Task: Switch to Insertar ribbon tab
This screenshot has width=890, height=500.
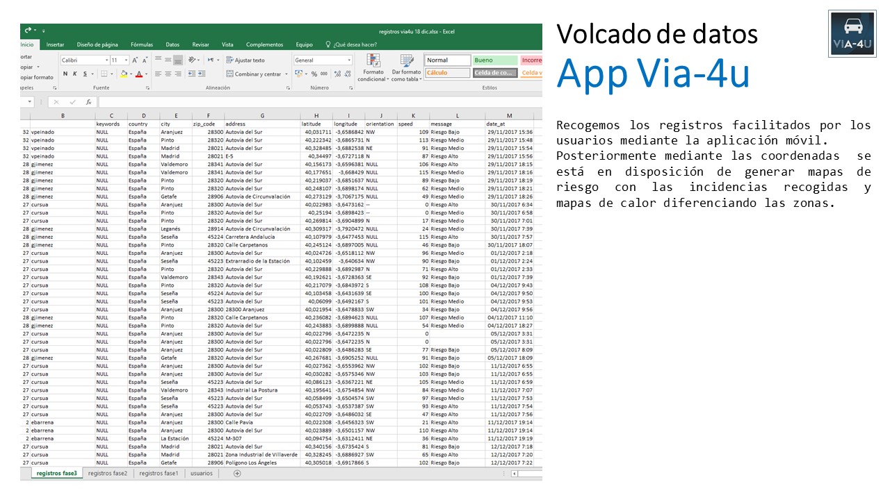Action: (x=55, y=44)
